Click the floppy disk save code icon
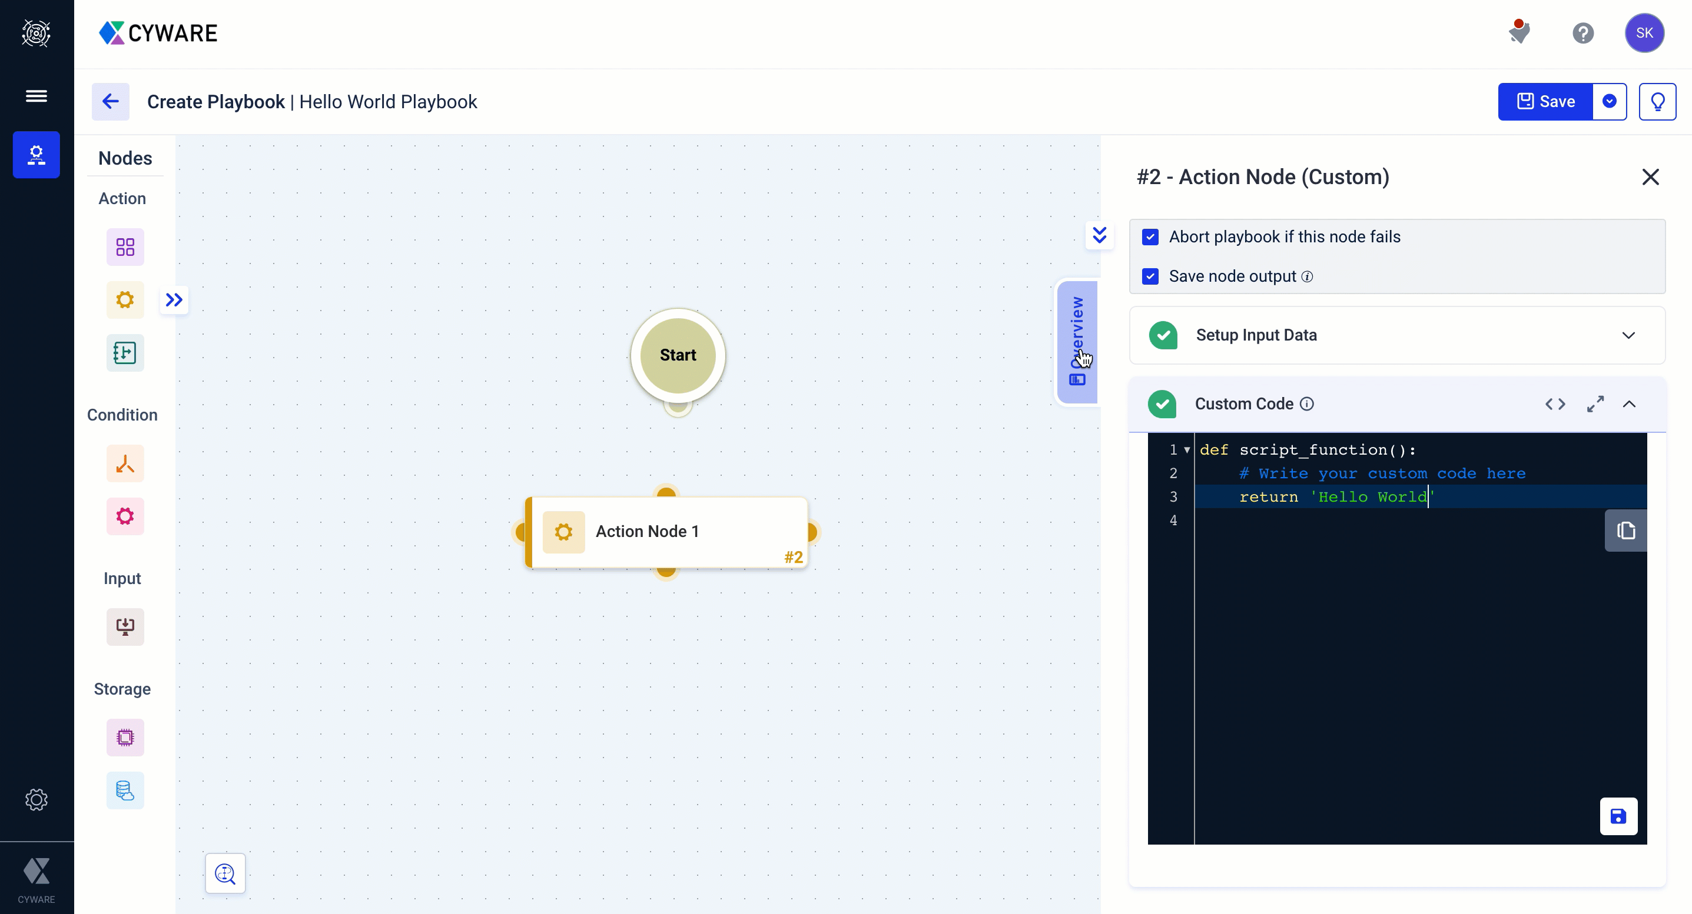1692x914 pixels. (x=1618, y=816)
